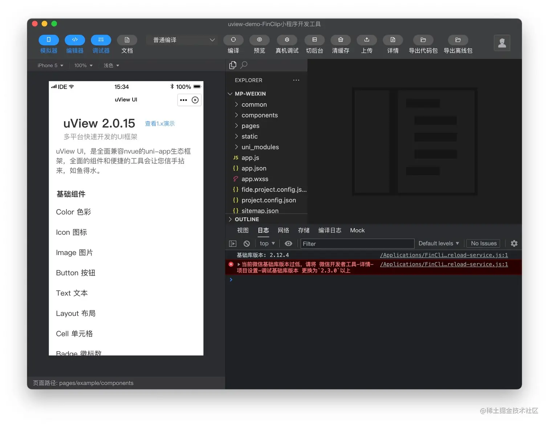The width and height of the screenshot is (549, 425).
Task: Expand the components folder
Action: tap(266, 115)
